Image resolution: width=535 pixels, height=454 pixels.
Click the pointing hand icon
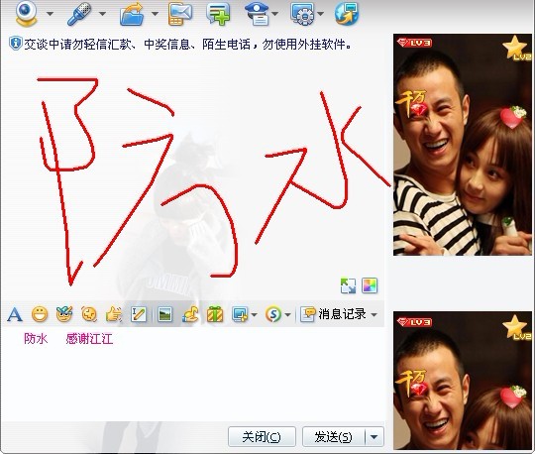click(x=114, y=314)
